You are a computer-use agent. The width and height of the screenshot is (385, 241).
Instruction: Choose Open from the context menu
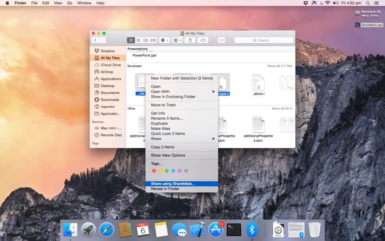(x=182, y=86)
